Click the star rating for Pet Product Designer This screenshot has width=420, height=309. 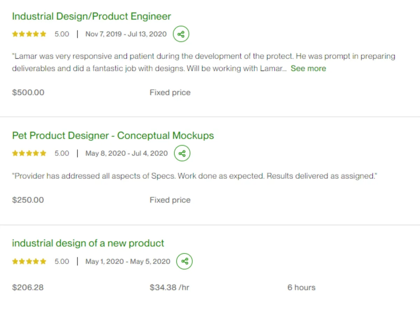[29, 153]
